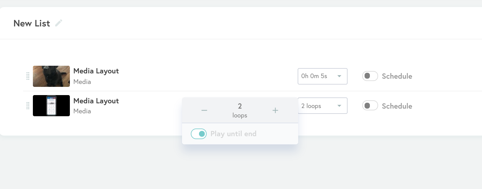Click the first Media Layout title

[96, 71]
